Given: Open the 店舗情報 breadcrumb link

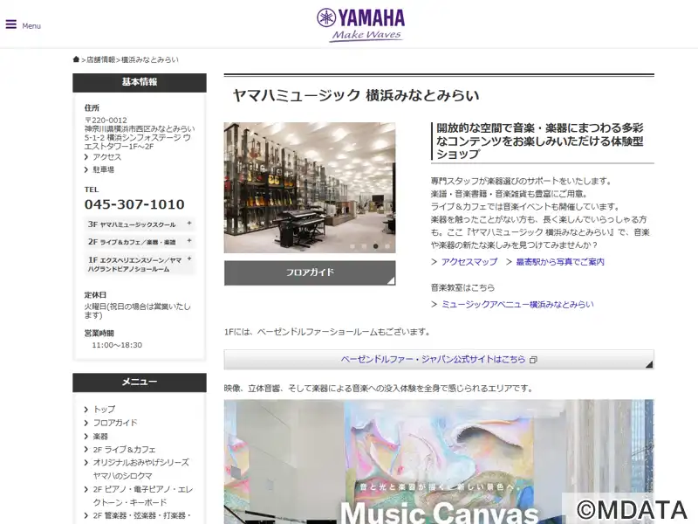Looking at the screenshot, I should 100,59.
